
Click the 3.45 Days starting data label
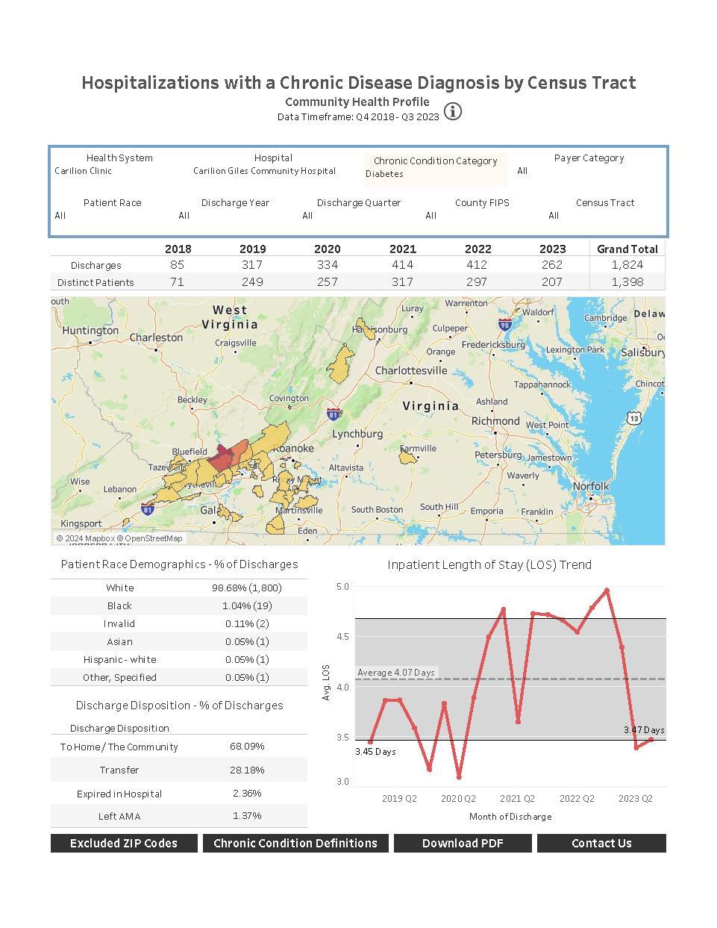[375, 752]
